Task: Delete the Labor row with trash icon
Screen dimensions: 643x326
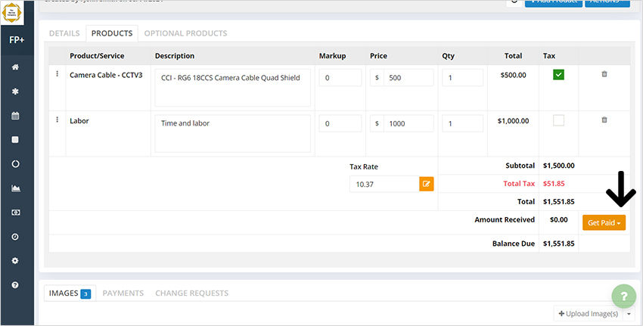Action: click(x=604, y=120)
